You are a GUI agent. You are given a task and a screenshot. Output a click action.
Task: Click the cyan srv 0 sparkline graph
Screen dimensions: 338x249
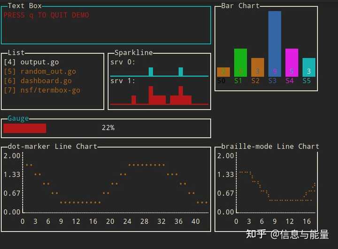(159, 72)
